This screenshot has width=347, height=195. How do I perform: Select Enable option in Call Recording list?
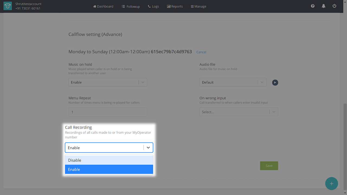tap(109, 170)
